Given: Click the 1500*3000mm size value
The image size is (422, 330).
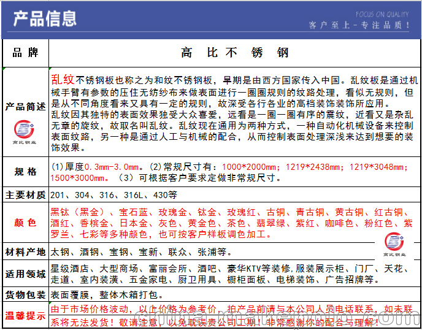Looking at the screenshot, I should point(77,178).
